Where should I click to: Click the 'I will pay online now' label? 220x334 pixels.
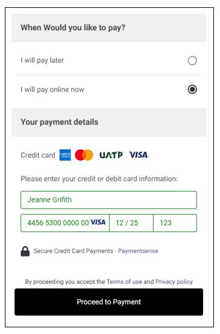[x=52, y=90]
